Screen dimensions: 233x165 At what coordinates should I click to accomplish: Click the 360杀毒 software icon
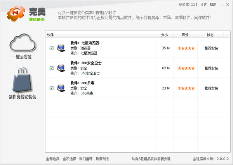[x=61, y=88]
